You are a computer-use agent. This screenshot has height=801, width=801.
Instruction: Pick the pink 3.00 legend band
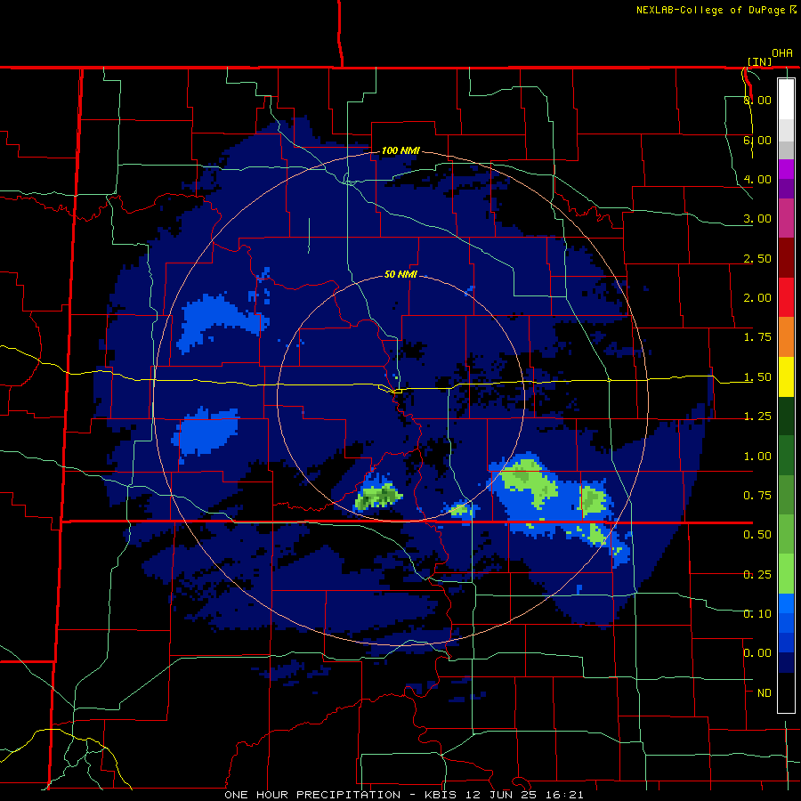(x=786, y=218)
